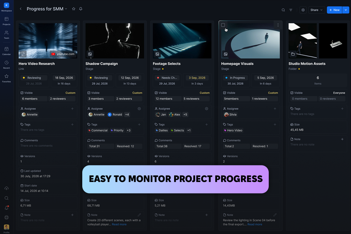The height and width of the screenshot is (234, 351).
Task: Click the Selects tag
Action: pos(177,131)
